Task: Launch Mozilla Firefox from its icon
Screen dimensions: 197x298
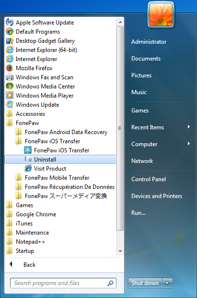Action: [x=10, y=68]
